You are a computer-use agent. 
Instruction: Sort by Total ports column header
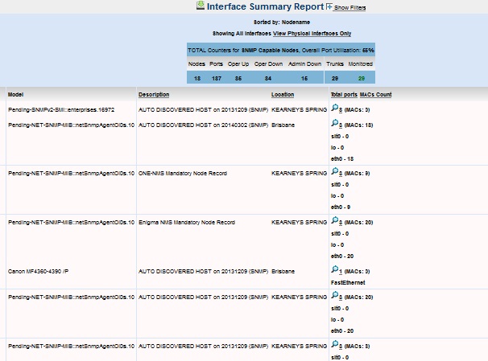344,94
